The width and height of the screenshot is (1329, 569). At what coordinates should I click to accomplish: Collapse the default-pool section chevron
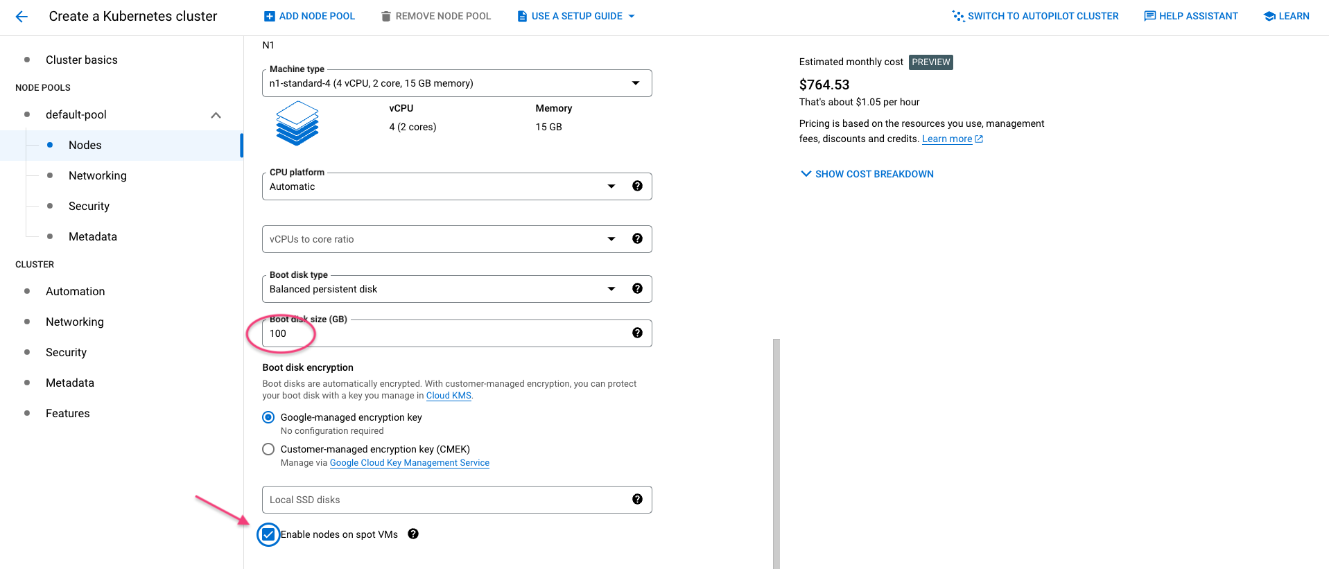pos(216,115)
